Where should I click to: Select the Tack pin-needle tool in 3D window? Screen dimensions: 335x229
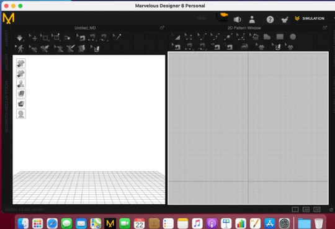click(117, 37)
